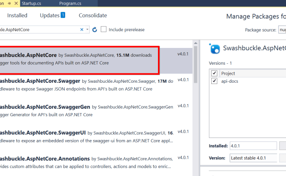Toggle the Project select-all checkbox
The width and height of the screenshot is (286, 176).
click(x=214, y=73)
